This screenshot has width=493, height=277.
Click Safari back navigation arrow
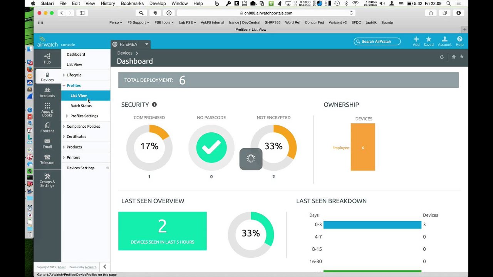(x=62, y=13)
